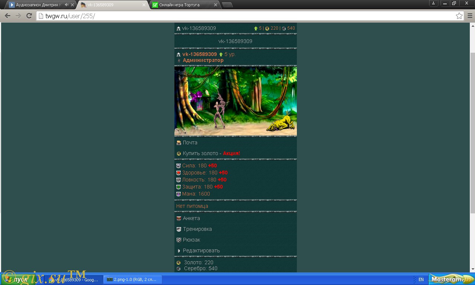Switch to the Аудиозаписи Дмитрия tab
Screen dimensions: 475x285
pyautogui.click(x=41, y=5)
